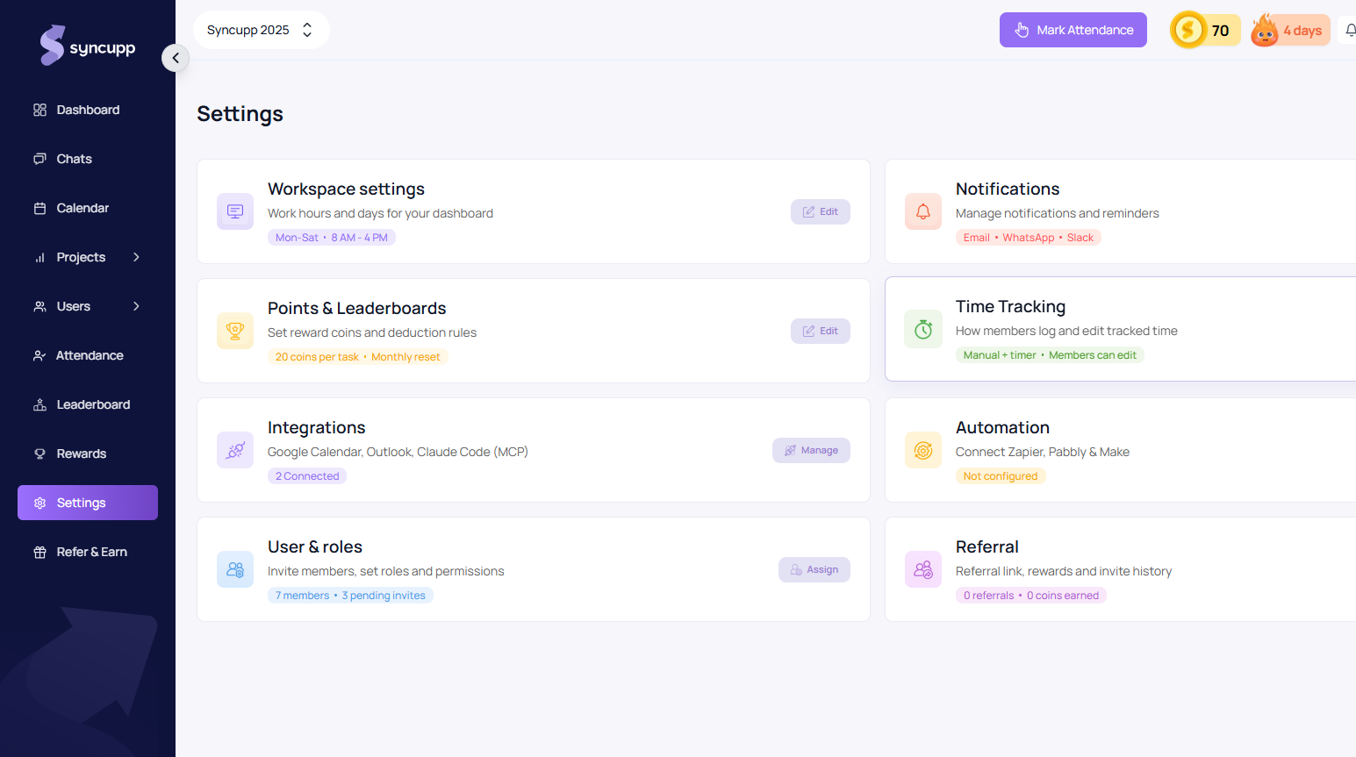Click the 'Mon-Sat • 8 AM - 4 PM' tag
The height and width of the screenshot is (757, 1356).
(x=332, y=238)
